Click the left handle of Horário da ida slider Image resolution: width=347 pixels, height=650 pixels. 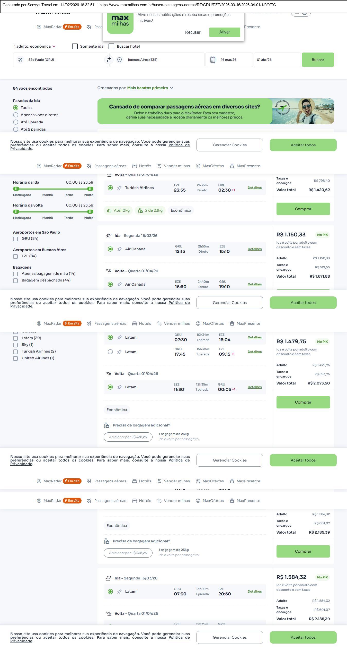(x=16, y=189)
